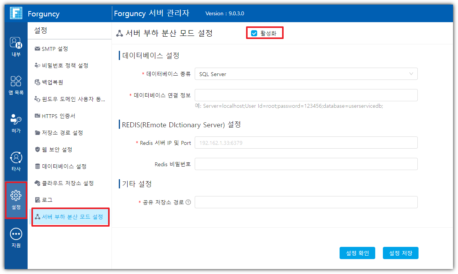Open 비밀번호 정책 설정 menu item
Viewport: 458px width, 274px height.
click(x=65, y=66)
